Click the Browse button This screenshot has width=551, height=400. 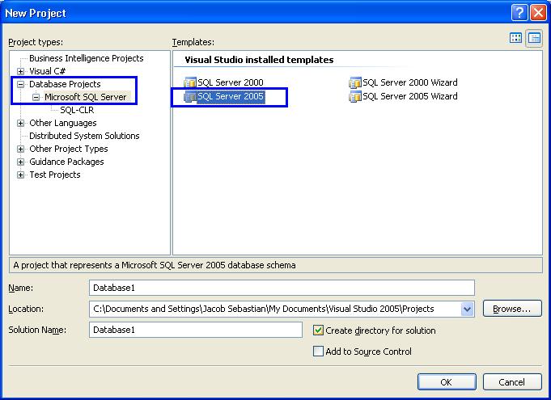[511, 309]
